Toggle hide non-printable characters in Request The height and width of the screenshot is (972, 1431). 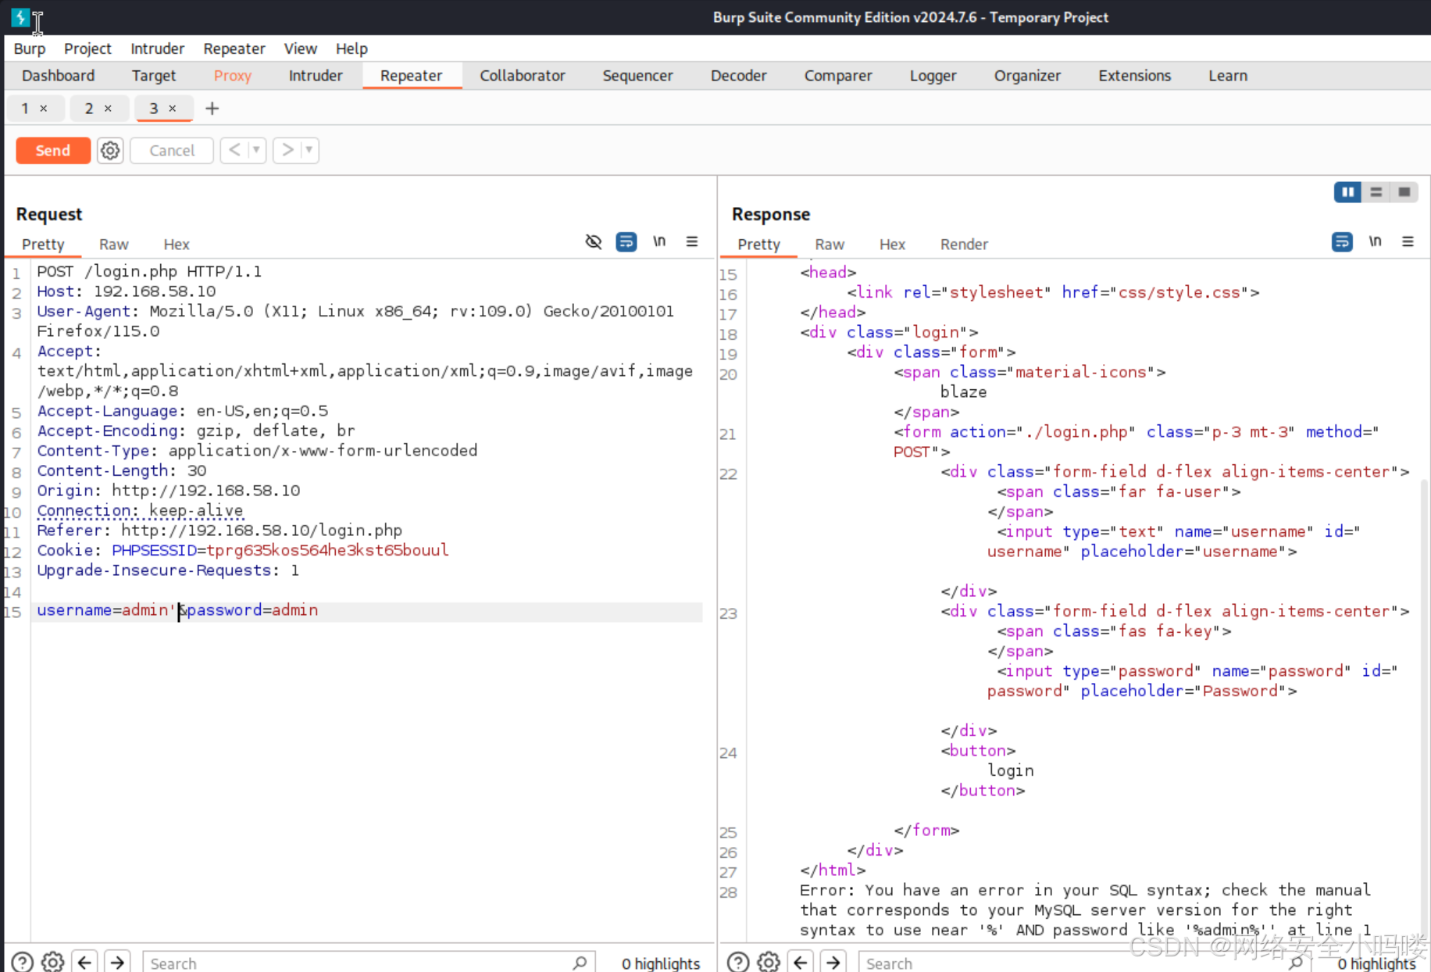[x=594, y=242]
